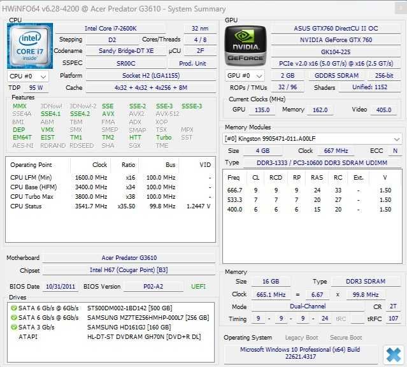Select the CPU Base (HFM) row
Viewport: 407px width, 367px height.
(110, 187)
